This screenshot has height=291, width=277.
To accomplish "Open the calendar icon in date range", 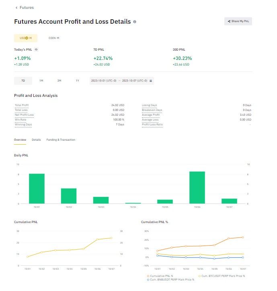I will (151, 81).
